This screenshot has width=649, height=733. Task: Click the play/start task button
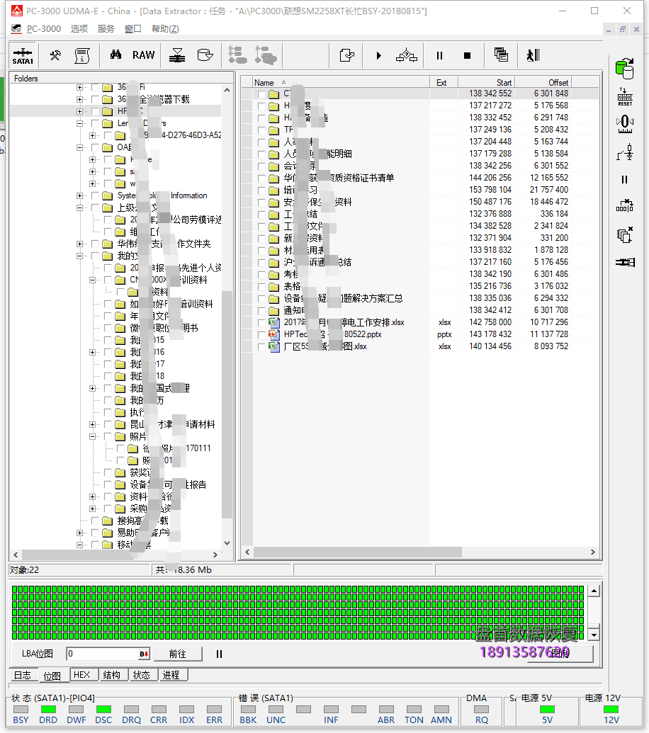[378, 55]
